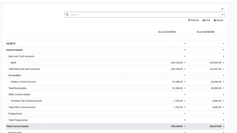Screen dimensions: 237x133
Task: Open Total Other Current Assets 4,896.00 dropdown
Action: pyautogui.click(x=223, y=107)
